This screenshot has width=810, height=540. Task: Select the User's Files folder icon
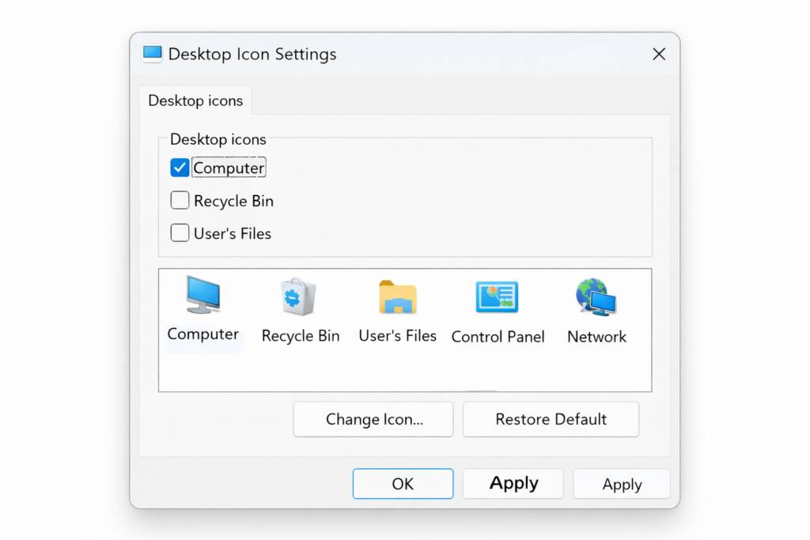pos(398,297)
